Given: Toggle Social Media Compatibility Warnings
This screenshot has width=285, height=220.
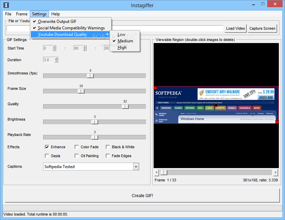Looking at the screenshot, I should pyautogui.click(x=71, y=28).
